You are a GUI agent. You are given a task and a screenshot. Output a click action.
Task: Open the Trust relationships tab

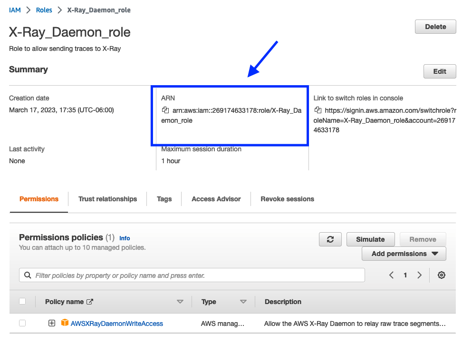107,199
